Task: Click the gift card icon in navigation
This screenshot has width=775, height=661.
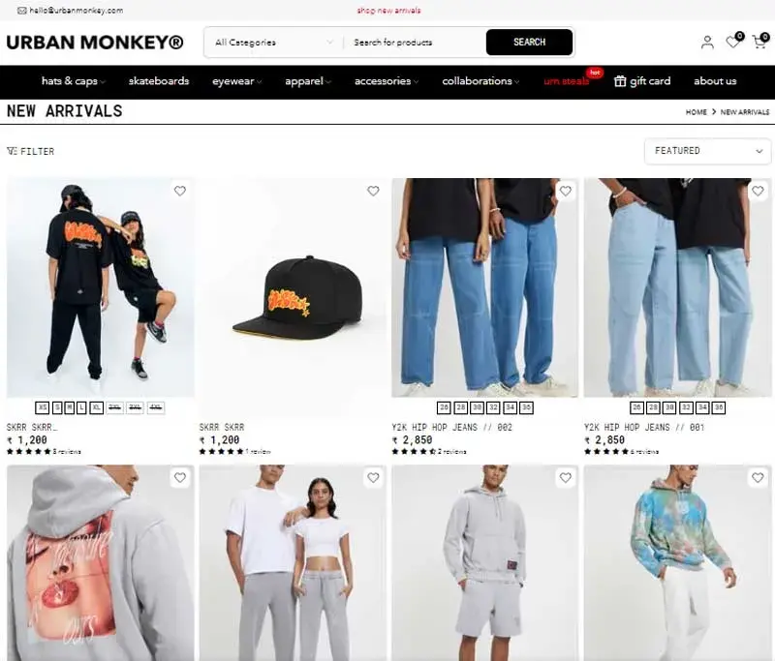Action: [x=620, y=81]
